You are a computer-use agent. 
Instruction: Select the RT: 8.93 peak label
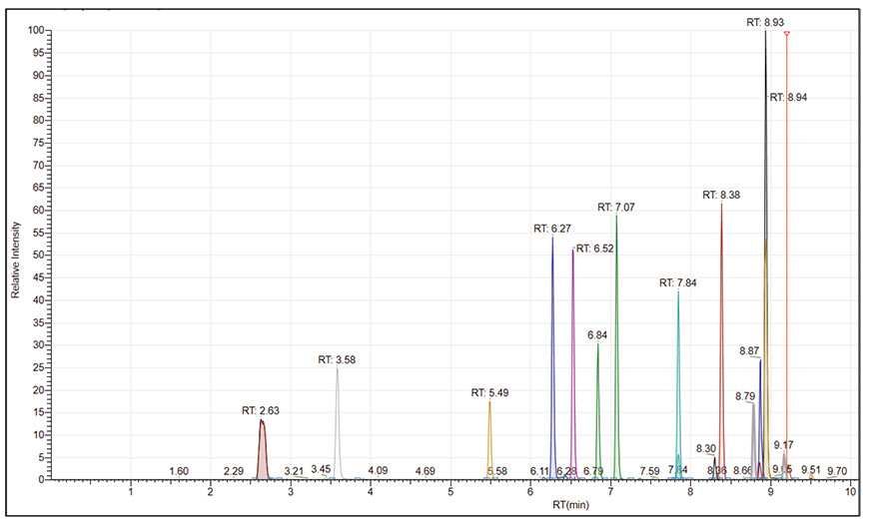pos(766,21)
